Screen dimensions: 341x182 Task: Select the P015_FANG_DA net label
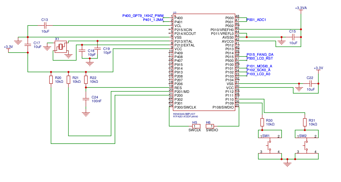tap(260, 55)
